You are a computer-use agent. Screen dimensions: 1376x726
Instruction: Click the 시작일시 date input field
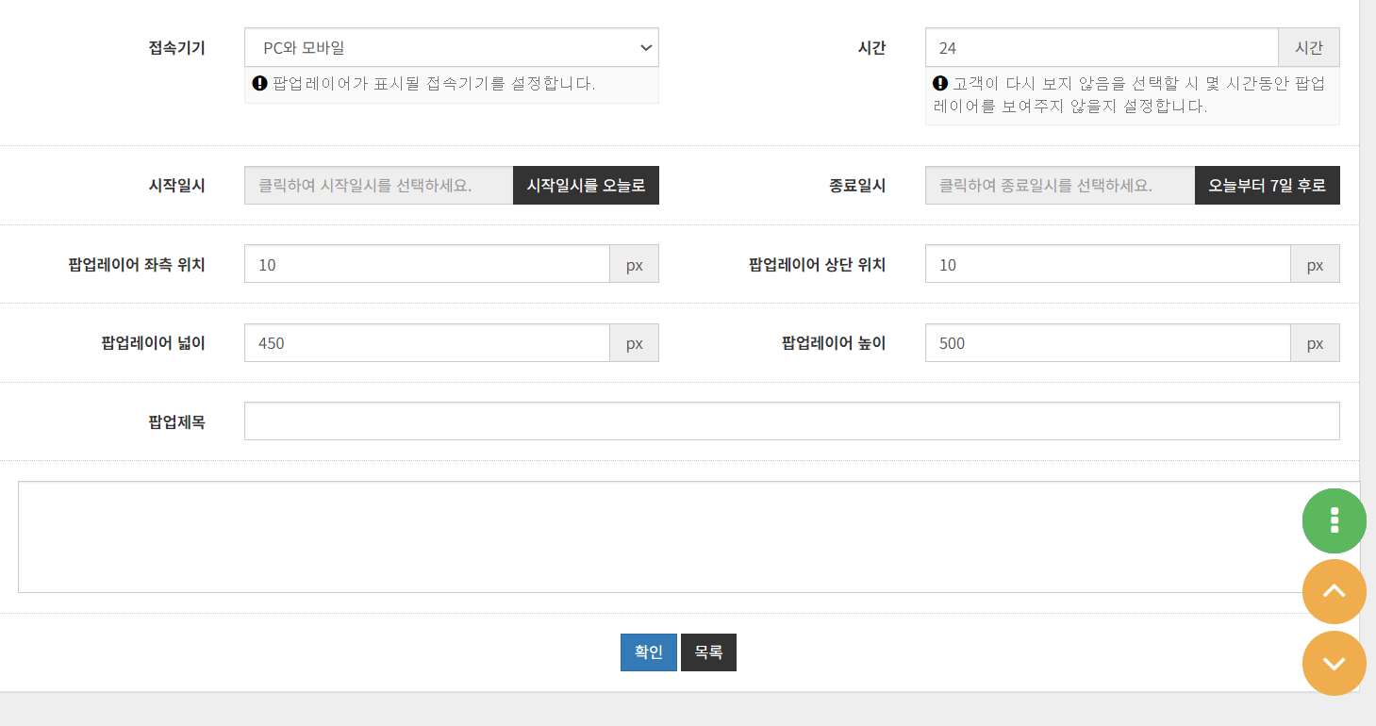(378, 186)
